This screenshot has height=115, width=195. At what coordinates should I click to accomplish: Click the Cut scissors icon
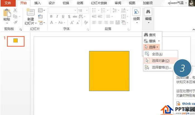click(15, 10)
